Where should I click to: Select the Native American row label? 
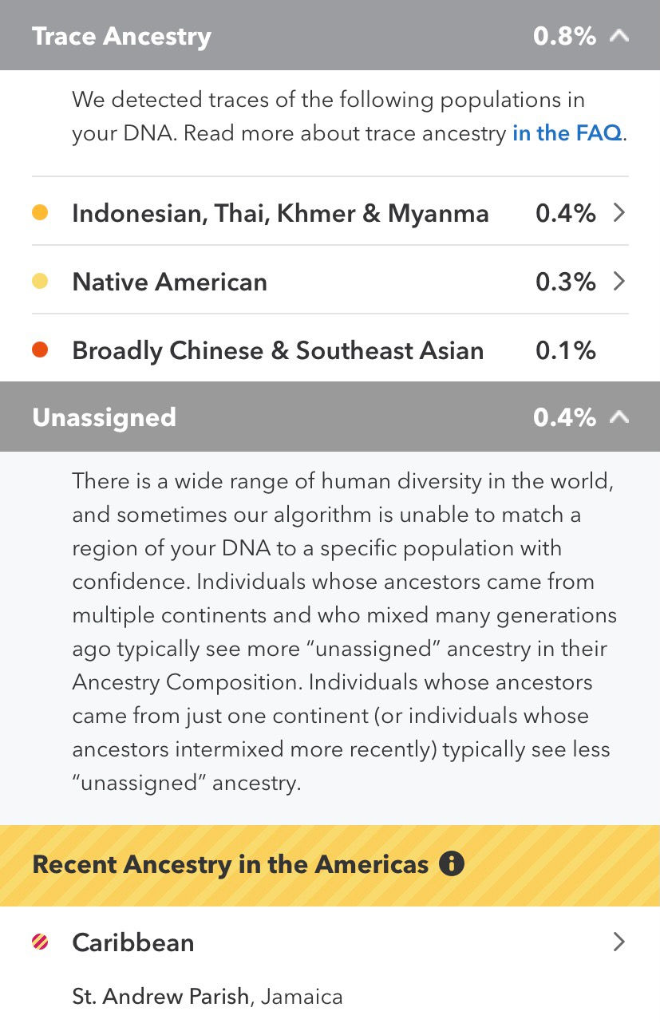[x=169, y=282]
